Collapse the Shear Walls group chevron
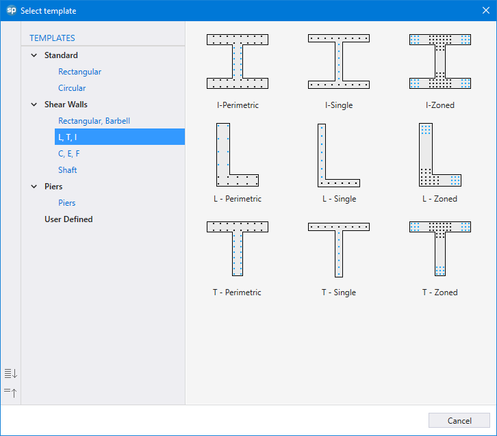497x436 pixels. tap(34, 105)
